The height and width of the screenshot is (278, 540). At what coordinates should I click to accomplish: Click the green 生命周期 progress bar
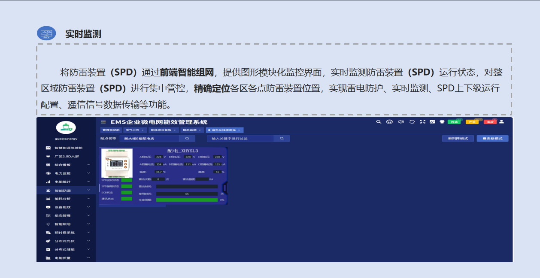click(x=187, y=200)
